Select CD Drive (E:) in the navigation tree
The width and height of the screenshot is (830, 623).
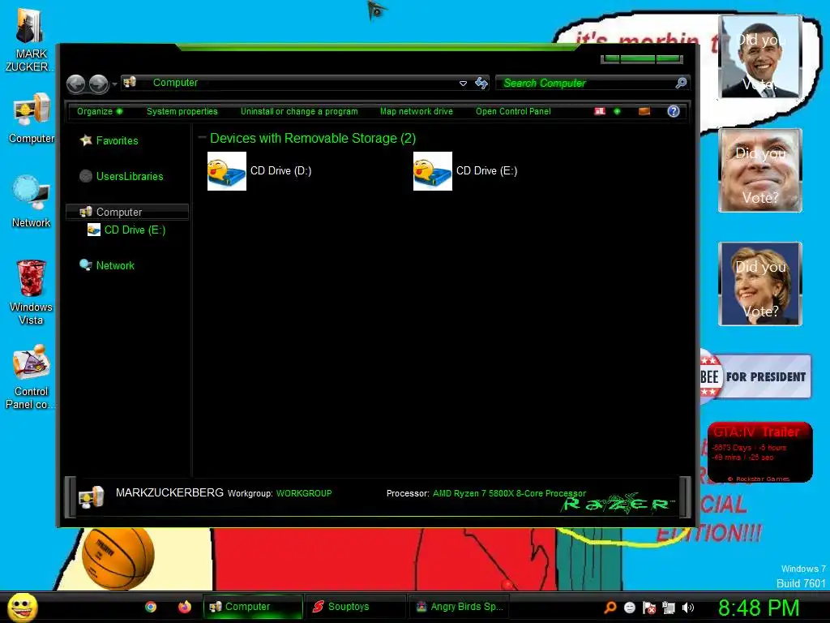126,230
